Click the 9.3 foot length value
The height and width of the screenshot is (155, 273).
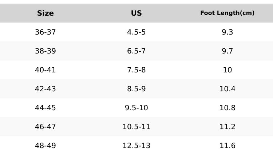pos(227,32)
